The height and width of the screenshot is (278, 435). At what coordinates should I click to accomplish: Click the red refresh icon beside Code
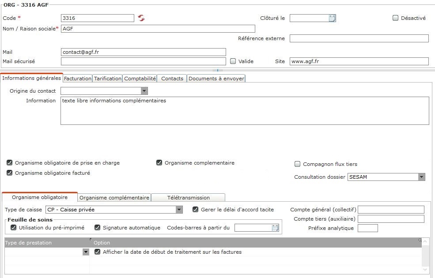(141, 18)
